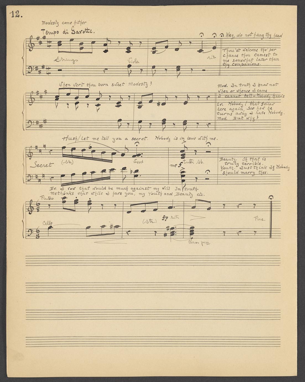This screenshot has width=305, height=382.
Task: Click the bass clef on first system
Action: pos(31,69)
